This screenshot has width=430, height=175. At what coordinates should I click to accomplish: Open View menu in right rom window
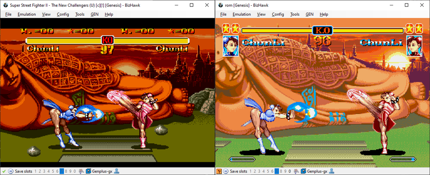click(x=261, y=14)
